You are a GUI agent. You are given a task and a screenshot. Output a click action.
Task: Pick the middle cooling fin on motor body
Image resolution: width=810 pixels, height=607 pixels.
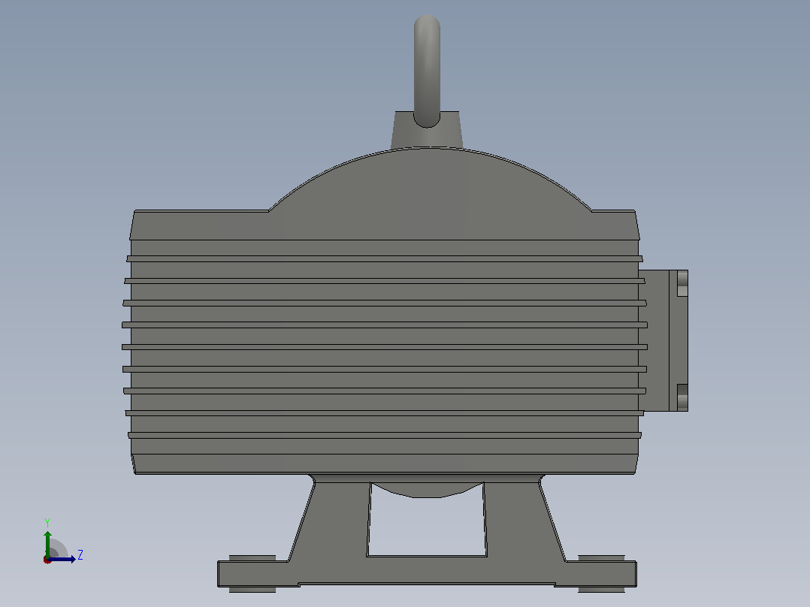(x=385, y=346)
